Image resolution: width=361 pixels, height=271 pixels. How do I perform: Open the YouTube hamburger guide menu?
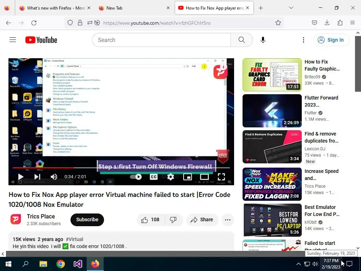(x=13, y=40)
